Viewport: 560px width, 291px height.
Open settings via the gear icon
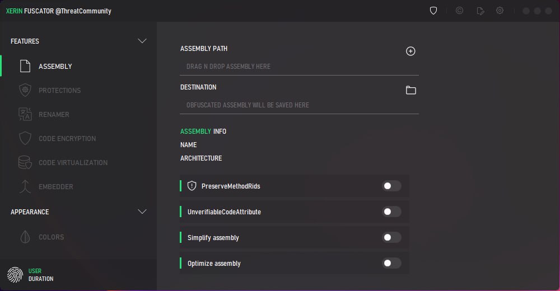[500, 11]
